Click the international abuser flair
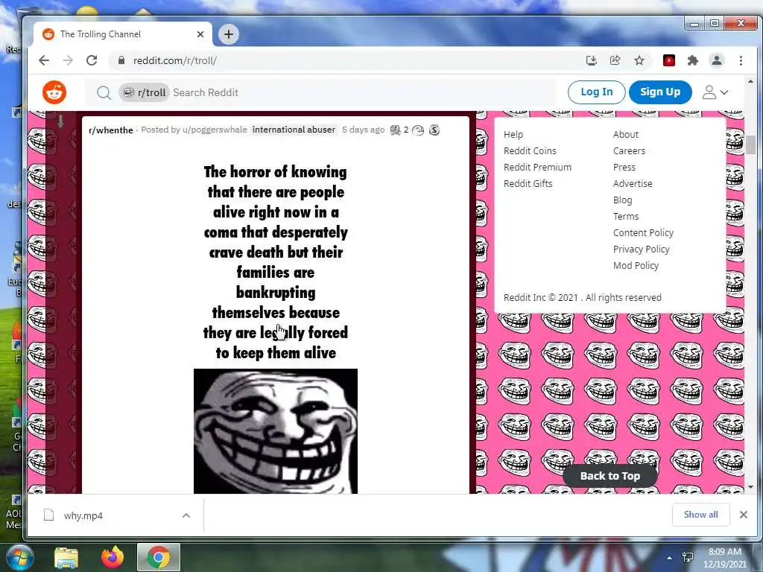The width and height of the screenshot is (763, 572). pyautogui.click(x=294, y=130)
